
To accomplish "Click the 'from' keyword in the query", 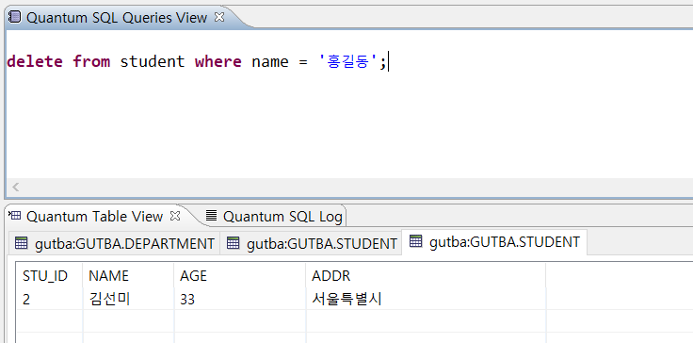I will click(x=91, y=61).
